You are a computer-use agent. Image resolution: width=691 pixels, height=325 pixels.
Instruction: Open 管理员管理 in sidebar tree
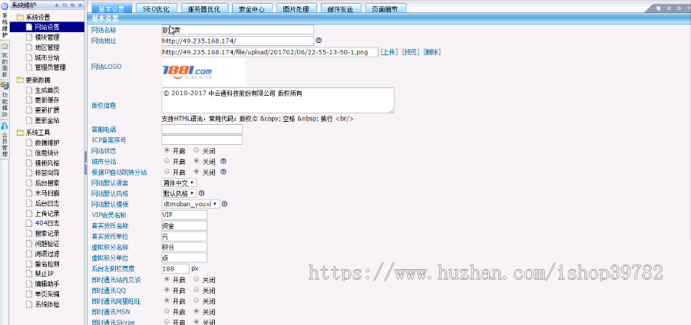(50, 67)
